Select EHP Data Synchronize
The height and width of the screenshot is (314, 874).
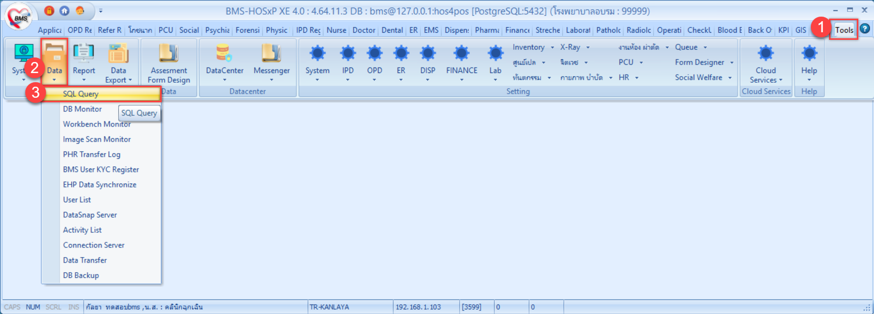pyautogui.click(x=102, y=184)
